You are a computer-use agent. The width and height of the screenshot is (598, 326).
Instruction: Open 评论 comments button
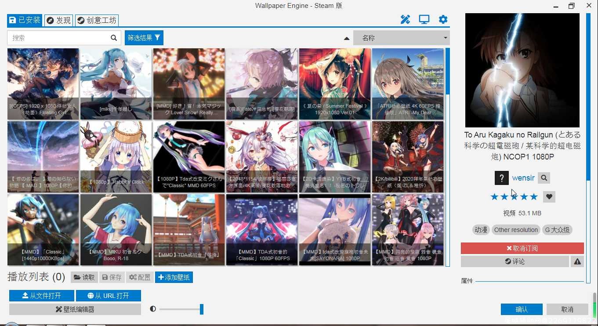click(515, 261)
